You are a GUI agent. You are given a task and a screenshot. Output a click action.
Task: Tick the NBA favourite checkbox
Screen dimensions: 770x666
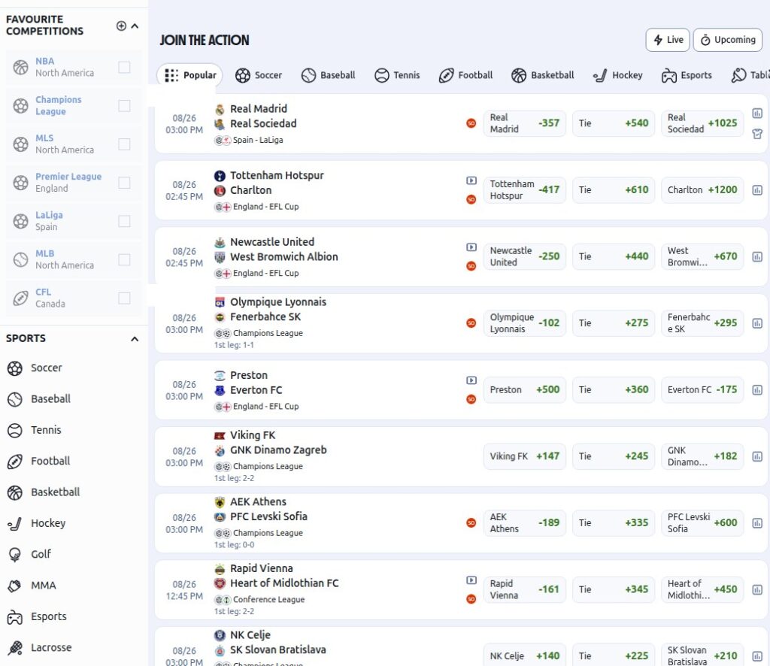point(124,67)
